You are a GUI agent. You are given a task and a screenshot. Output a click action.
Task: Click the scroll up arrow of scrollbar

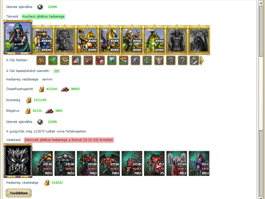coord(261,3)
